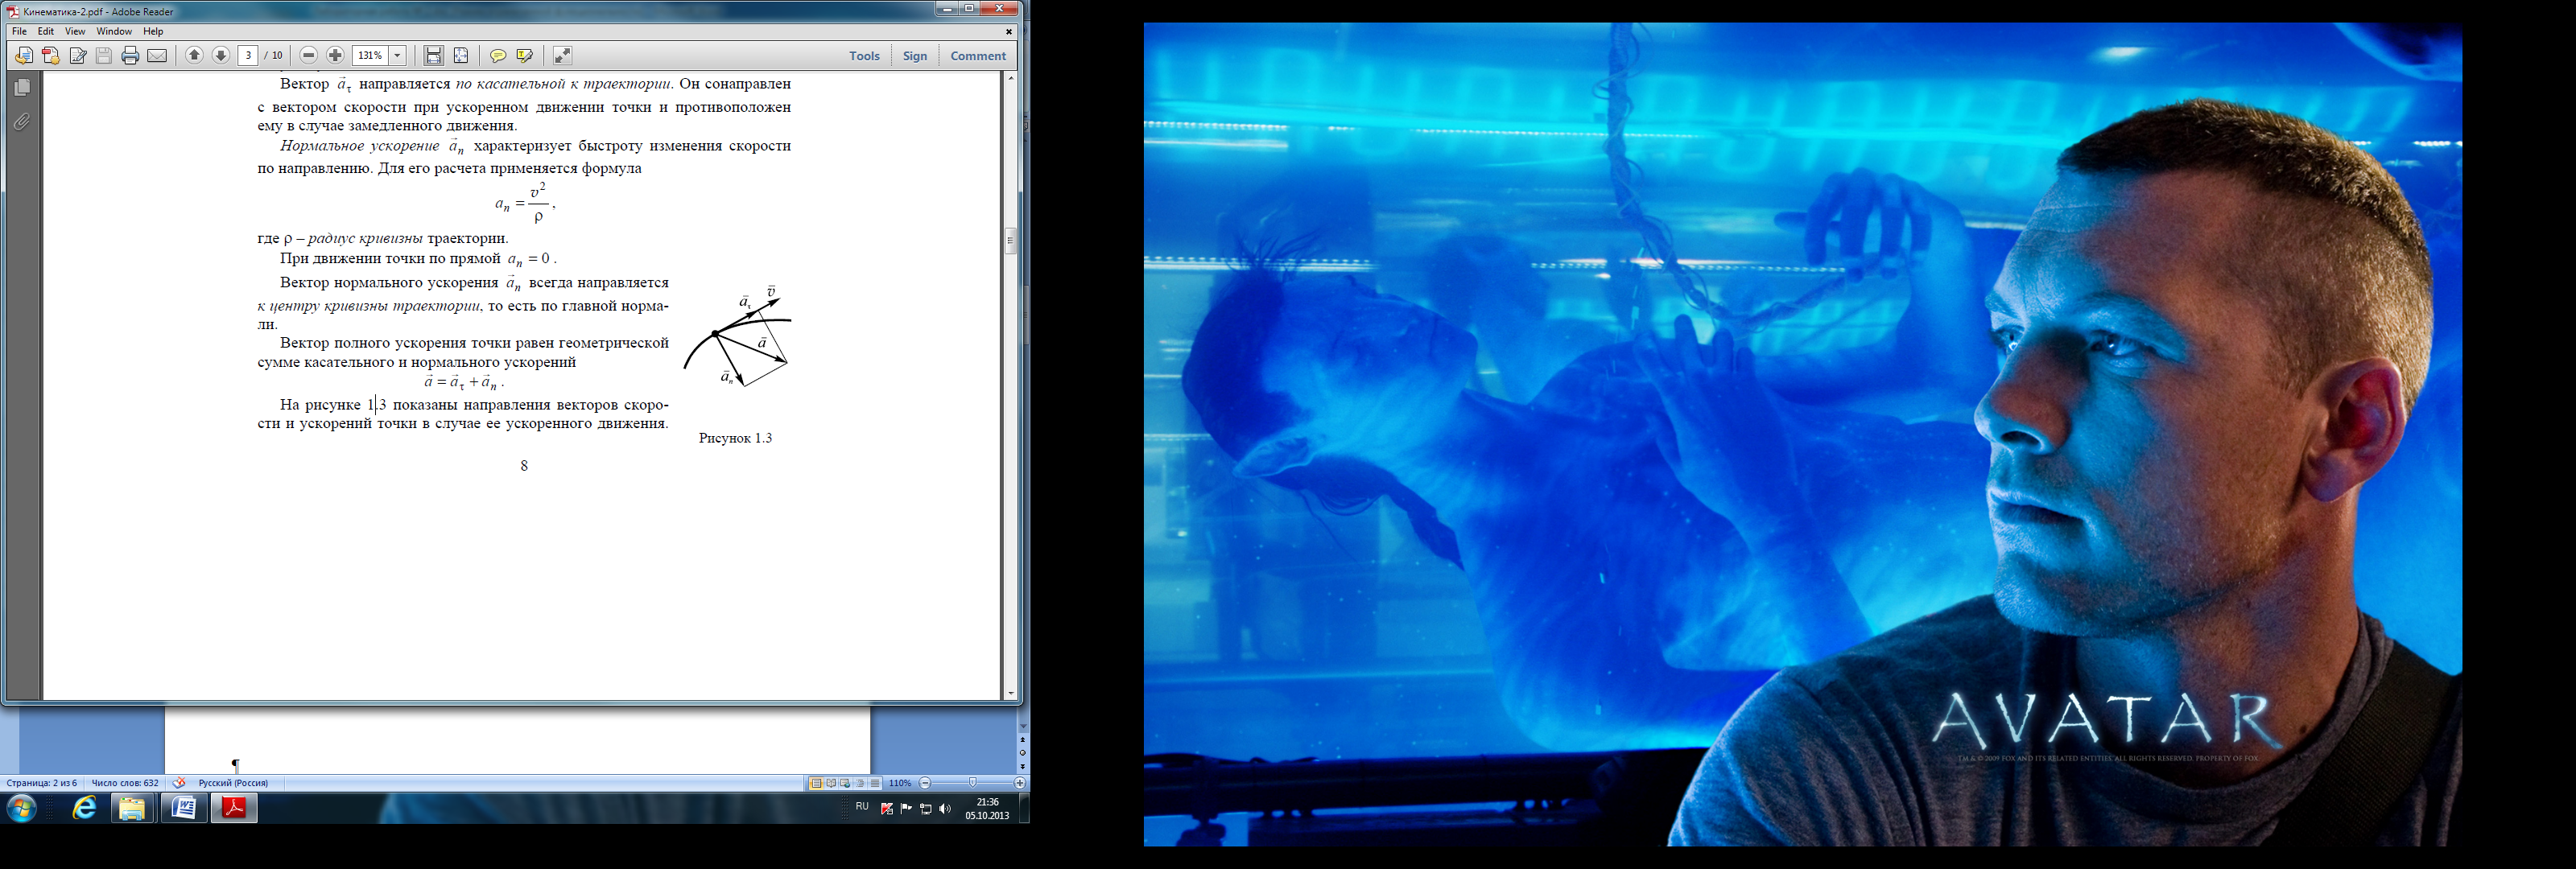Click Word zoom out minus button
This screenshot has height=869, width=2576.
pos(925,783)
